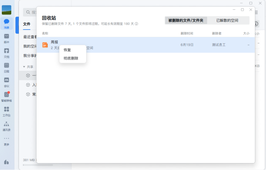Open the 文件 tab in background window

[x=27, y=24]
